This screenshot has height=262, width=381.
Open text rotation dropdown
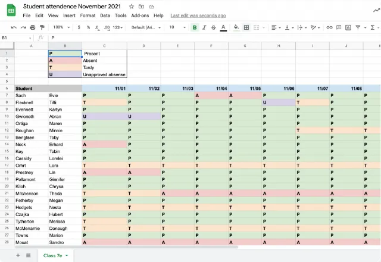click(315, 27)
